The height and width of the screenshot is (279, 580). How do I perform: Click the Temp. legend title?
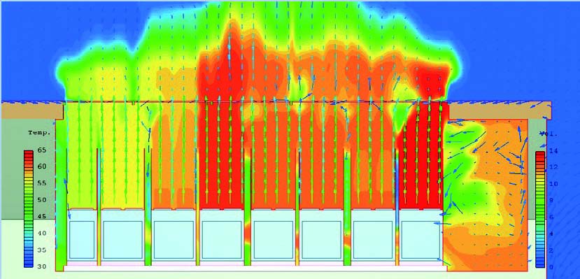click(x=39, y=133)
